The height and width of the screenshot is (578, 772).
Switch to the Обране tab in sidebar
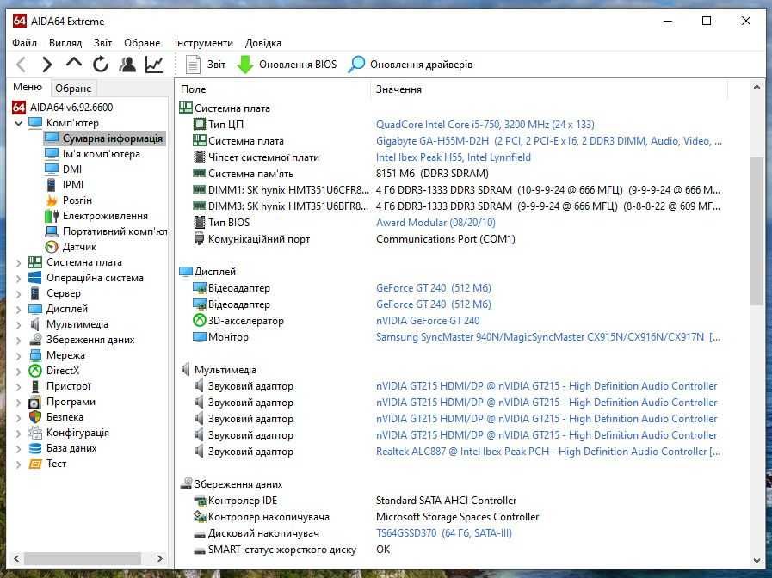[x=73, y=89]
